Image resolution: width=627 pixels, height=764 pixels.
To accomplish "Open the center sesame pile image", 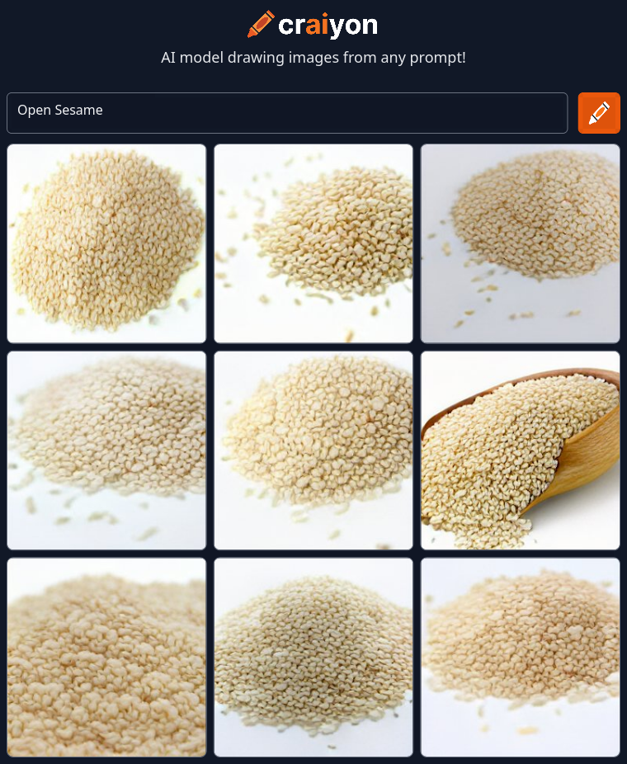I will 313,450.
